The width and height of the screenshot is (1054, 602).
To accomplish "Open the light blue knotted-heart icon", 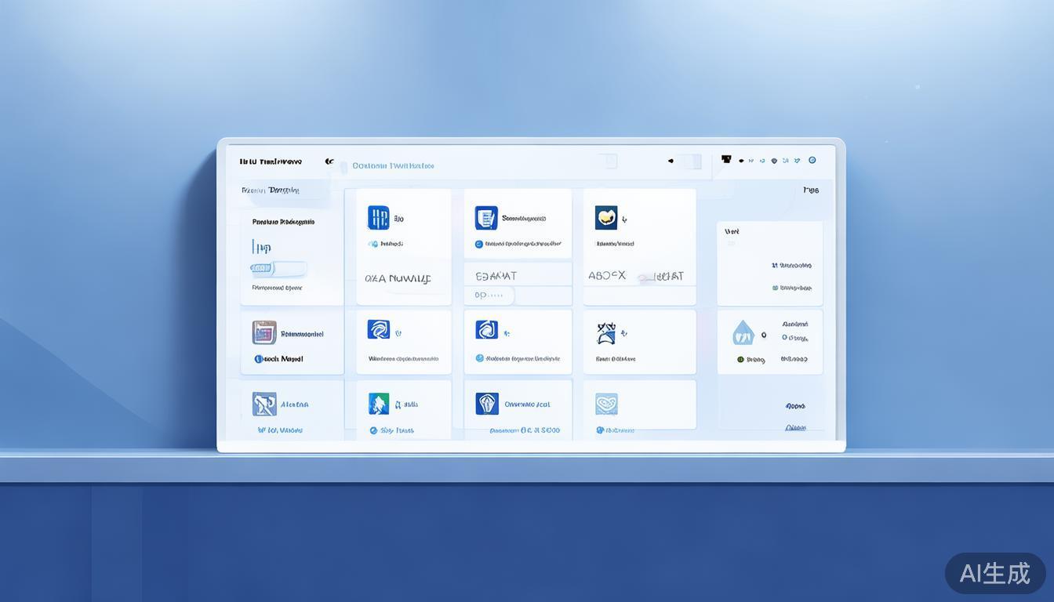I will (x=606, y=404).
